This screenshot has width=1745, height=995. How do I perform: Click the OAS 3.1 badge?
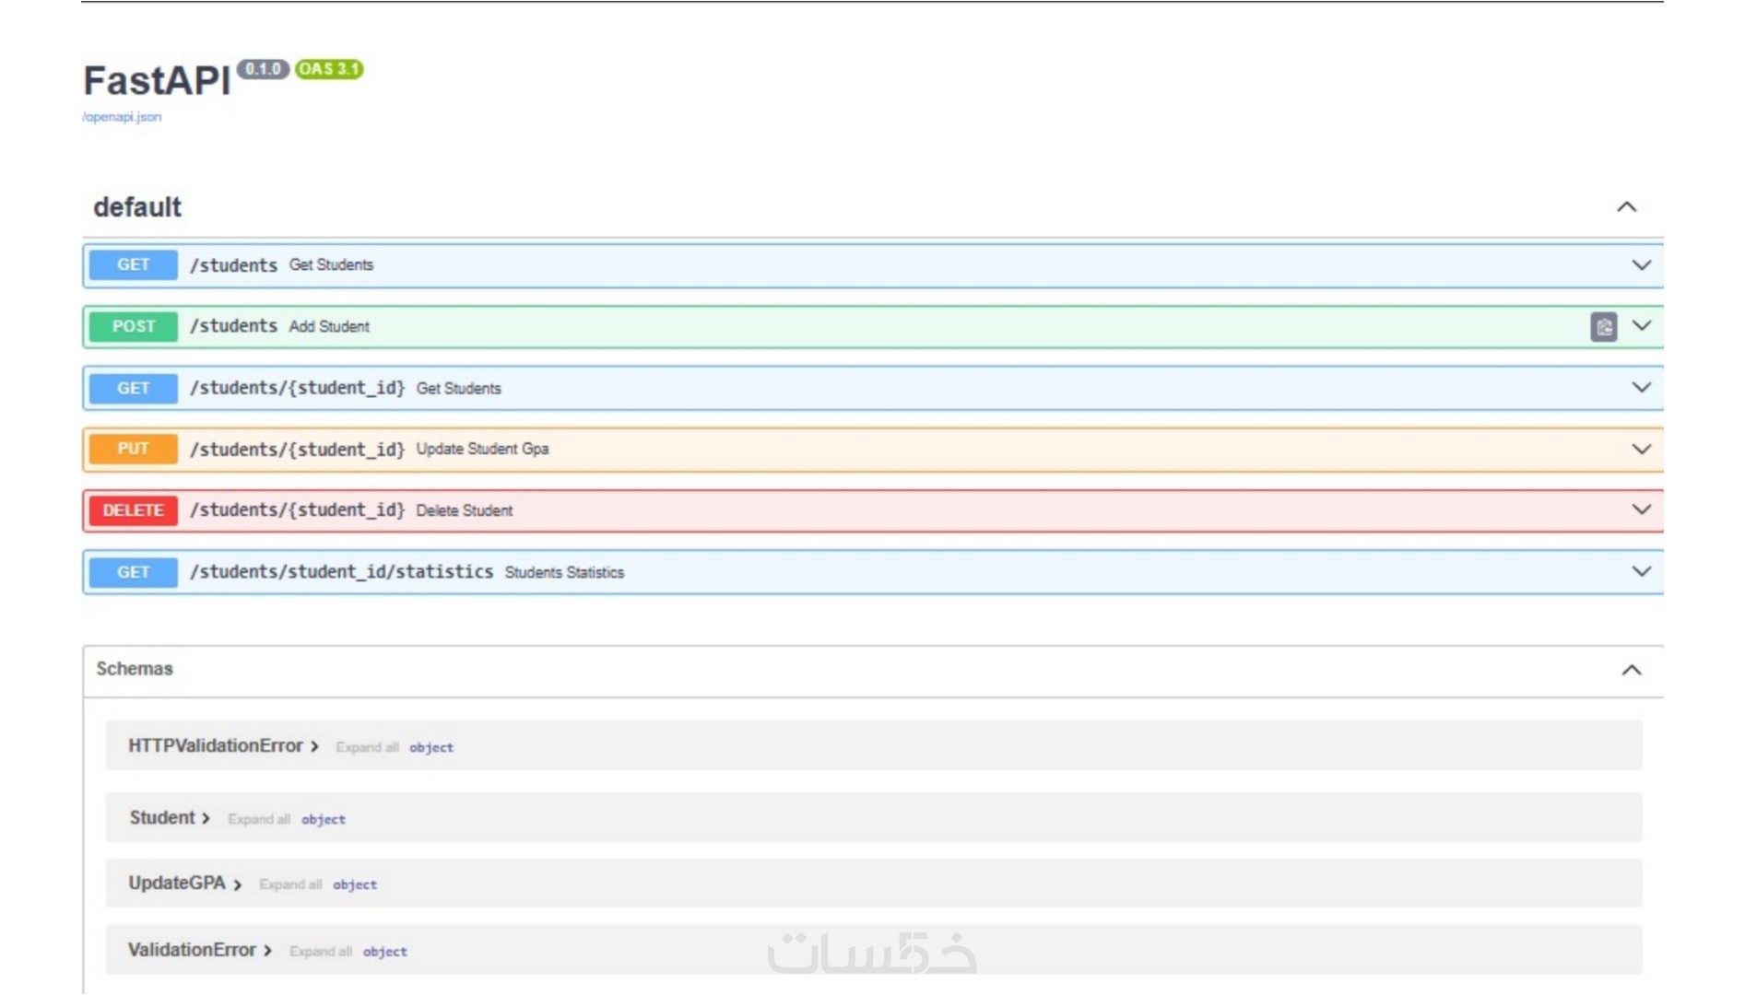(x=329, y=69)
